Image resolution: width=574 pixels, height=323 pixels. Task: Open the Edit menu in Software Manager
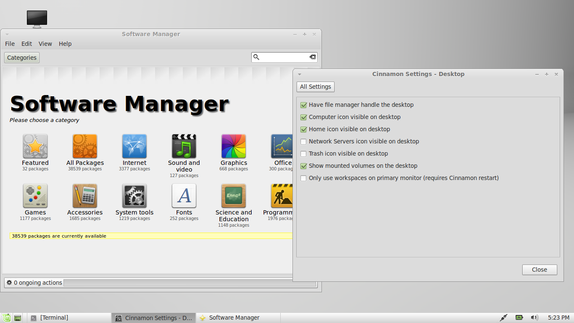pos(27,44)
